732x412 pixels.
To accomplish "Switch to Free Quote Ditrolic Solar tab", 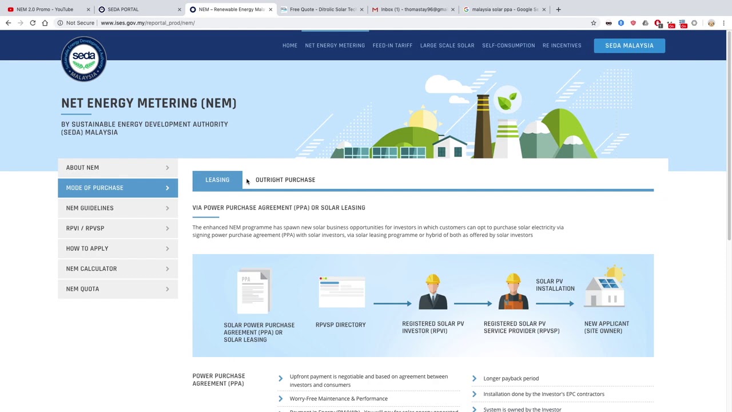I will 321,9.
